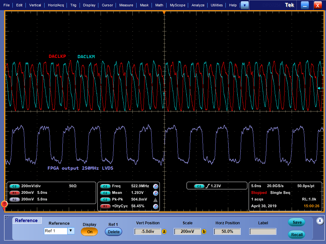
Task: Click the 50.0ps/pt resolution readout
Action: pos(306,186)
